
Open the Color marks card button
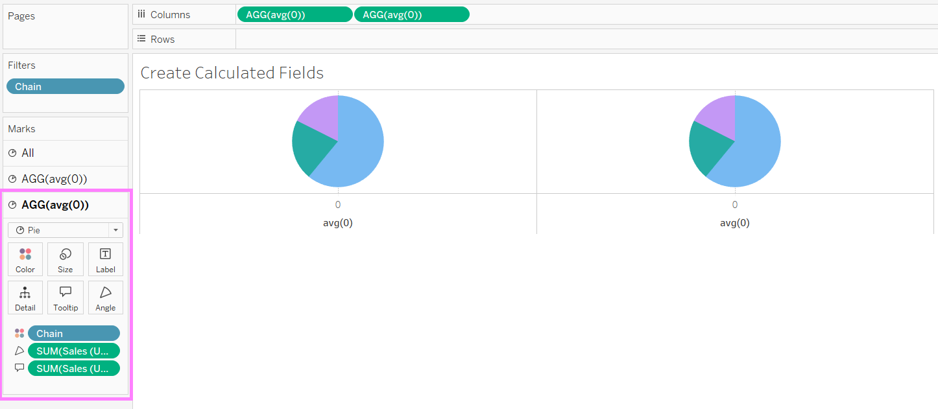pos(25,259)
